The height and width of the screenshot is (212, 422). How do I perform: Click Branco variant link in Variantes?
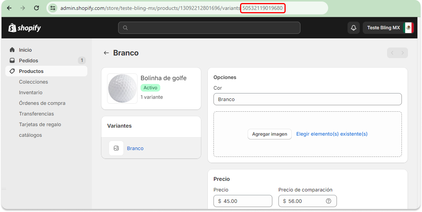pyautogui.click(x=135, y=148)
